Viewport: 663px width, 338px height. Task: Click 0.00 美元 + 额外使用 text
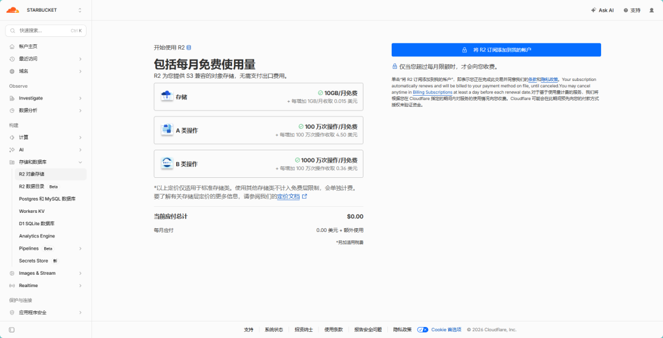(x=339, y=230)
